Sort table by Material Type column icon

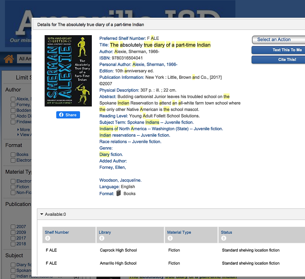pyautogui.click(x=170, y=238)
